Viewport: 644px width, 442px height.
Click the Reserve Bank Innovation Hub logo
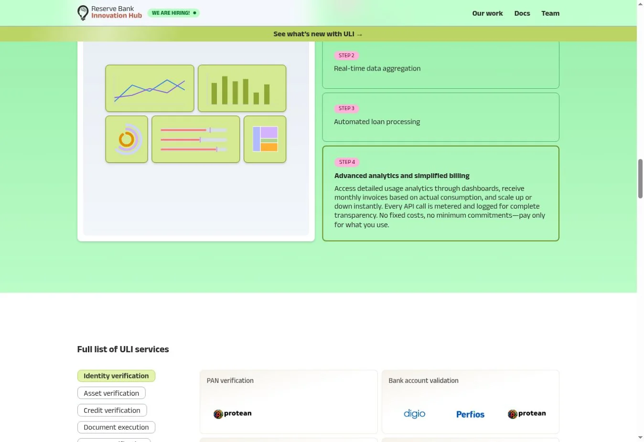click(109, 13)
